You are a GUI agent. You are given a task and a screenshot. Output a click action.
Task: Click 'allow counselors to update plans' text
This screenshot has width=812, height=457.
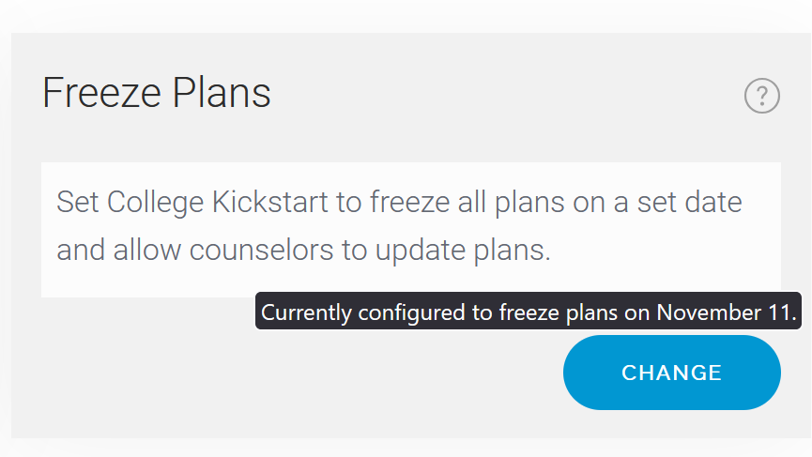point(331,251)
